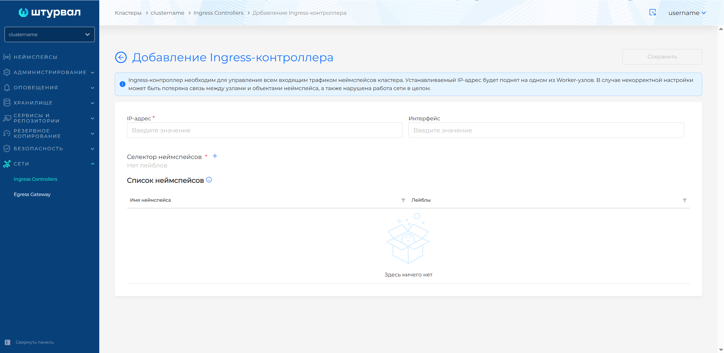Click the Штурвал logo

[49, 12]
